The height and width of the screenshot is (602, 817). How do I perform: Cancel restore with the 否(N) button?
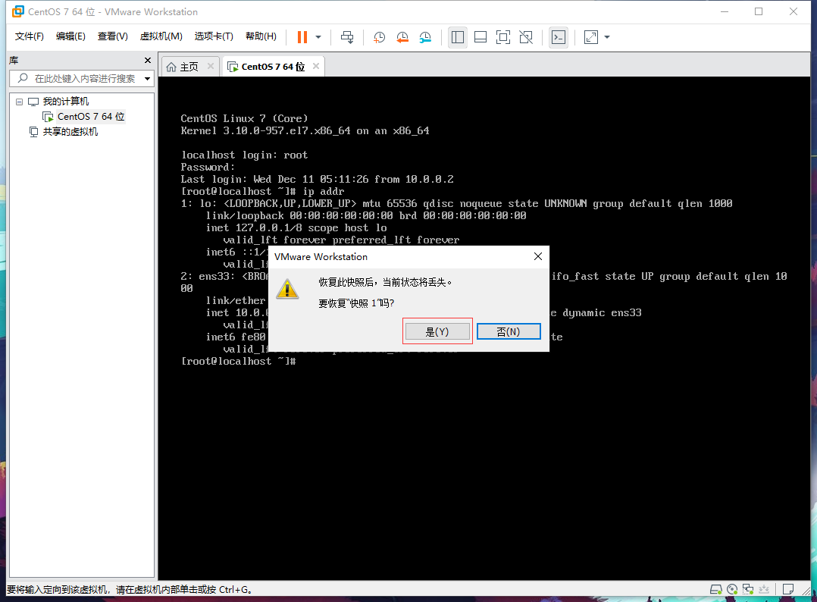(509, 331)
